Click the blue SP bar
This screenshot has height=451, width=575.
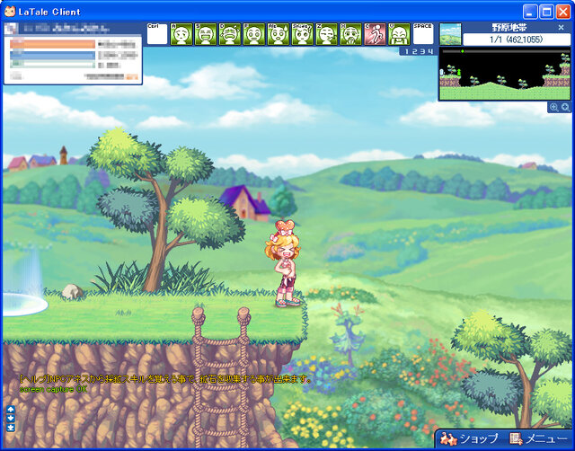coord(52,56)
